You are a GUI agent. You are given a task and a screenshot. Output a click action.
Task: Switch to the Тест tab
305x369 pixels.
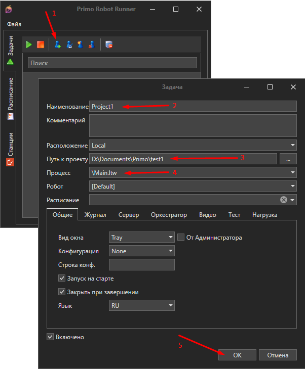pos(234,215)
